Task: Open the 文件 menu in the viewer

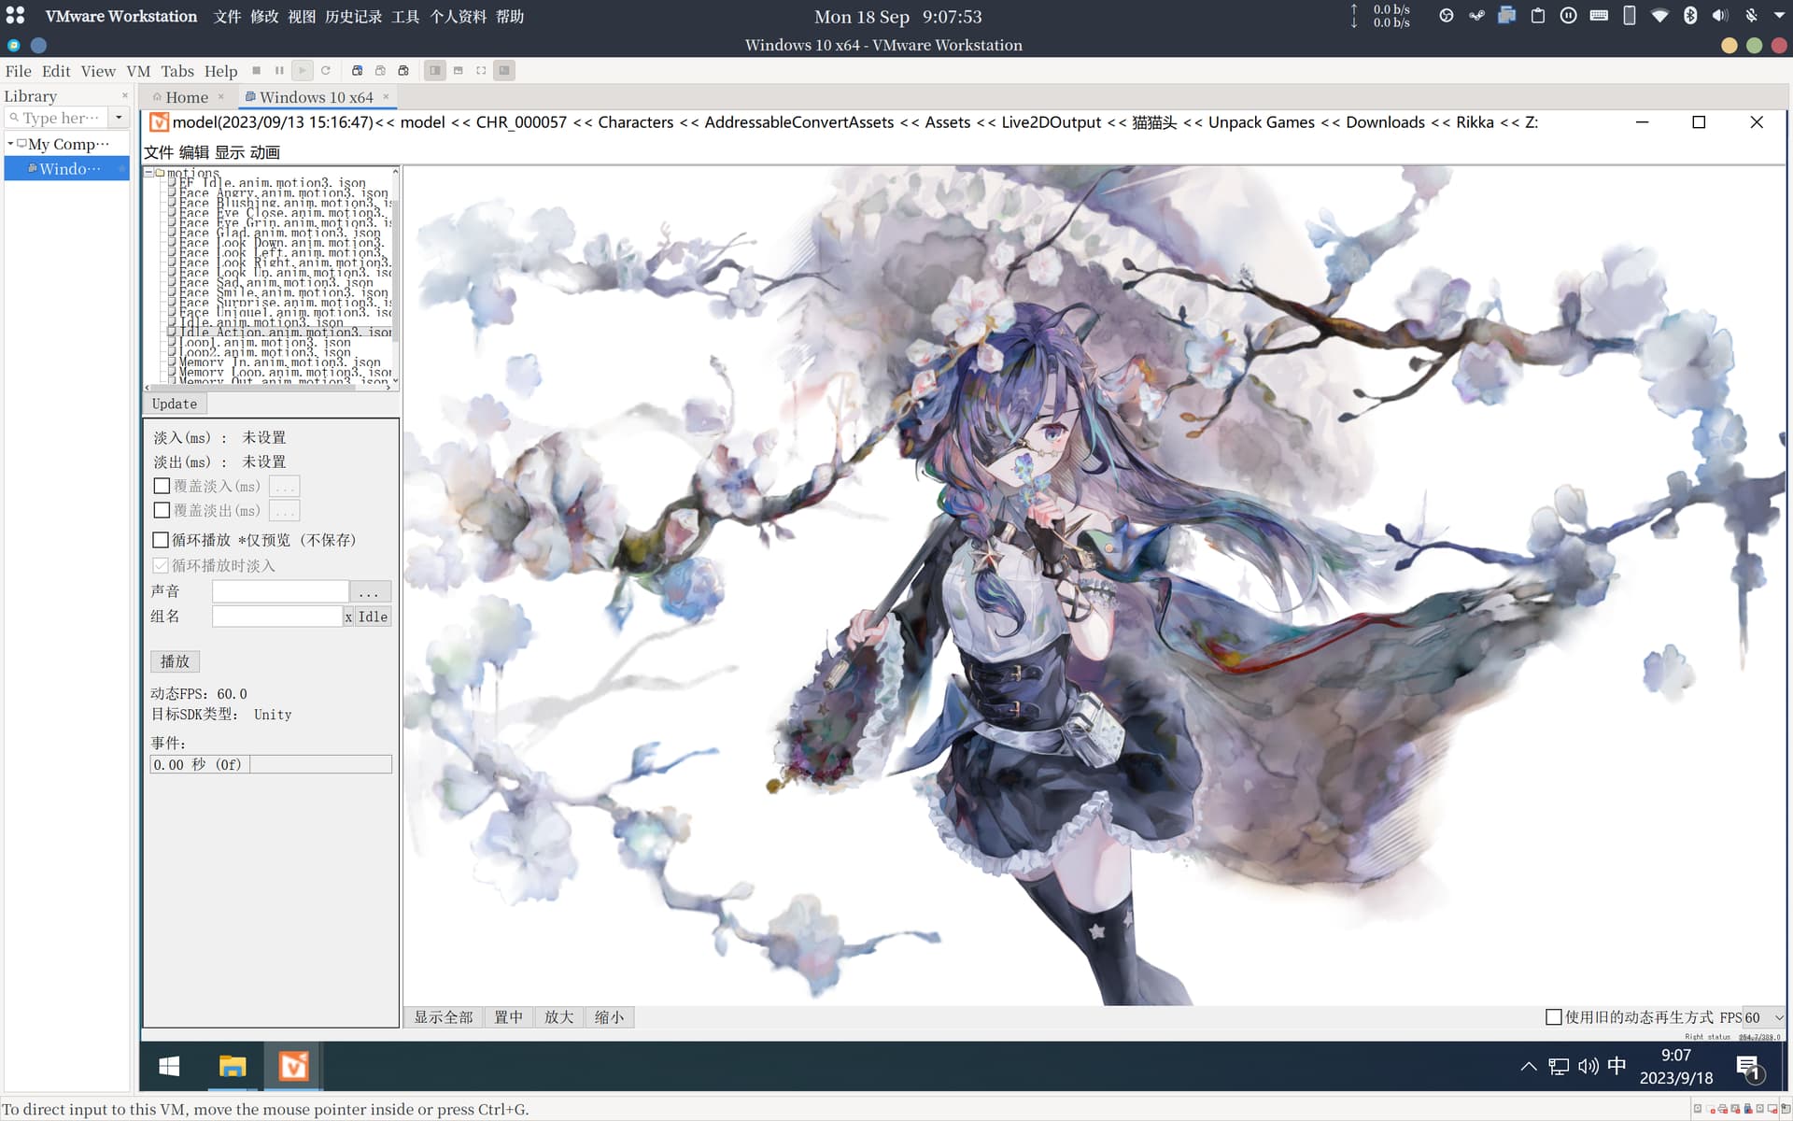Action: 159,152
